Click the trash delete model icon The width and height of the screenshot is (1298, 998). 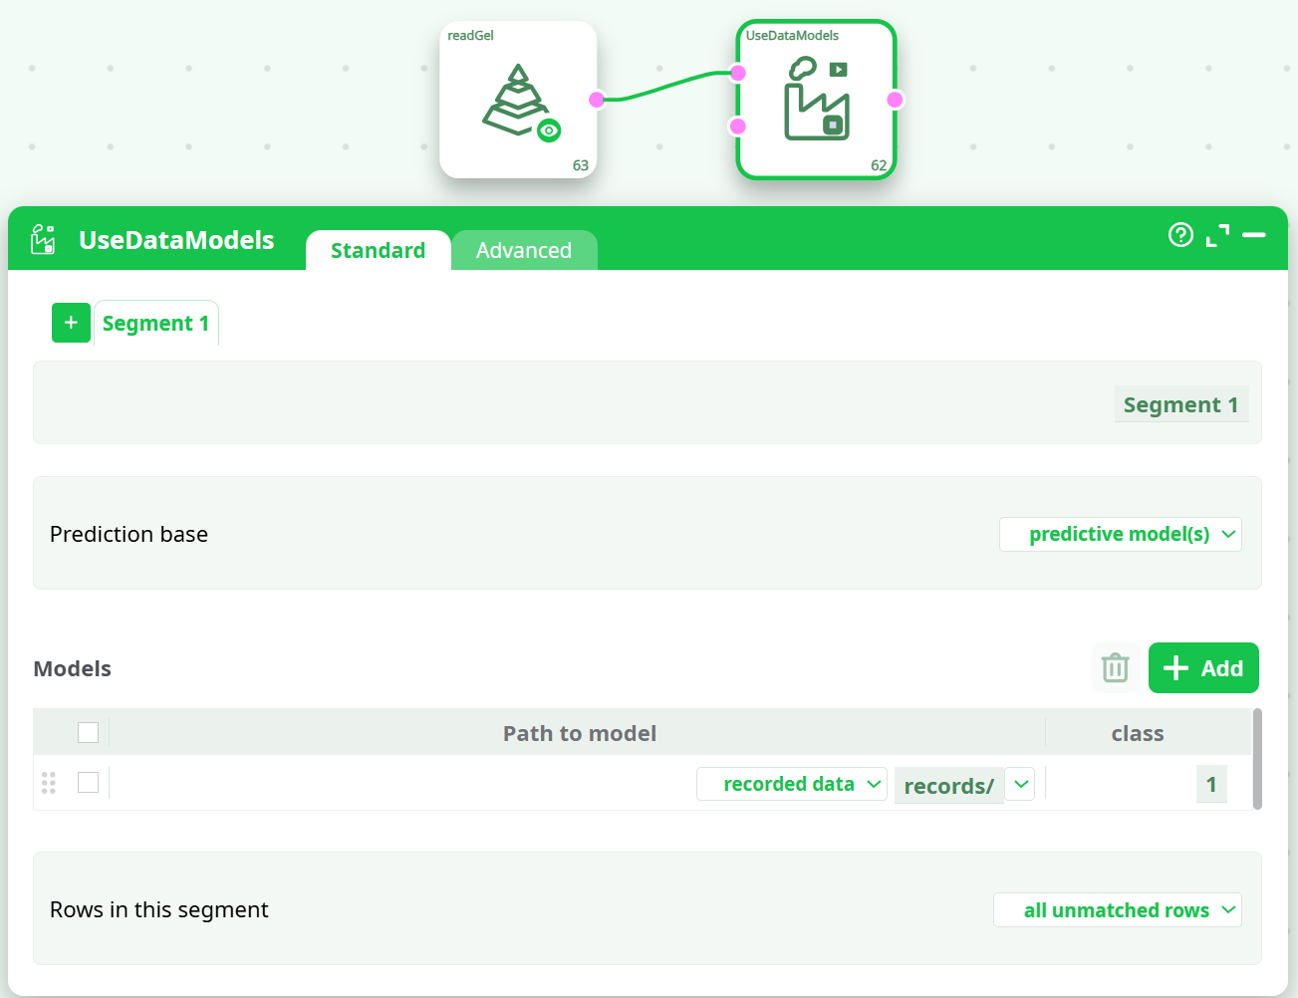coord(1115,667)
